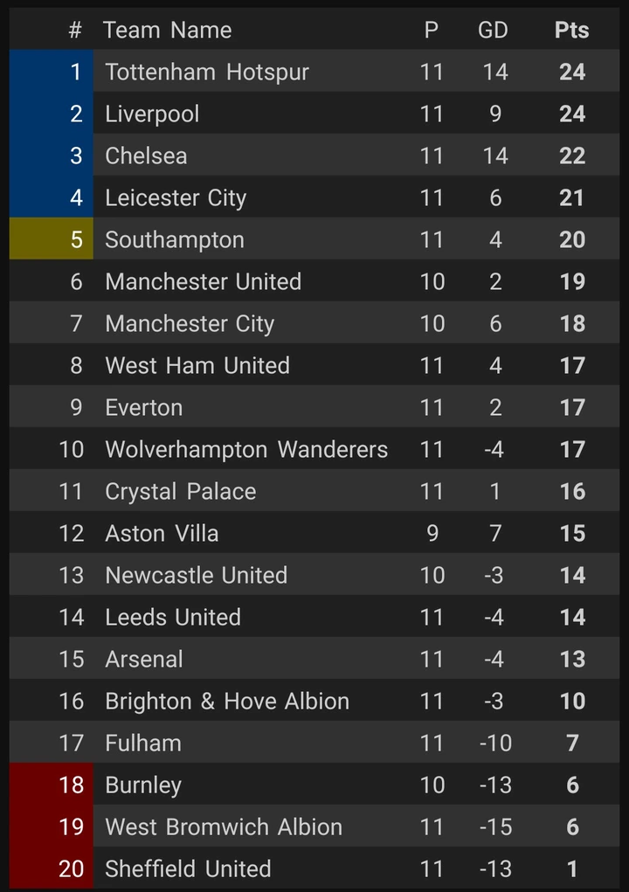
Task: Click the yellow position 5 indicator
Action: [x=52, y=239]
